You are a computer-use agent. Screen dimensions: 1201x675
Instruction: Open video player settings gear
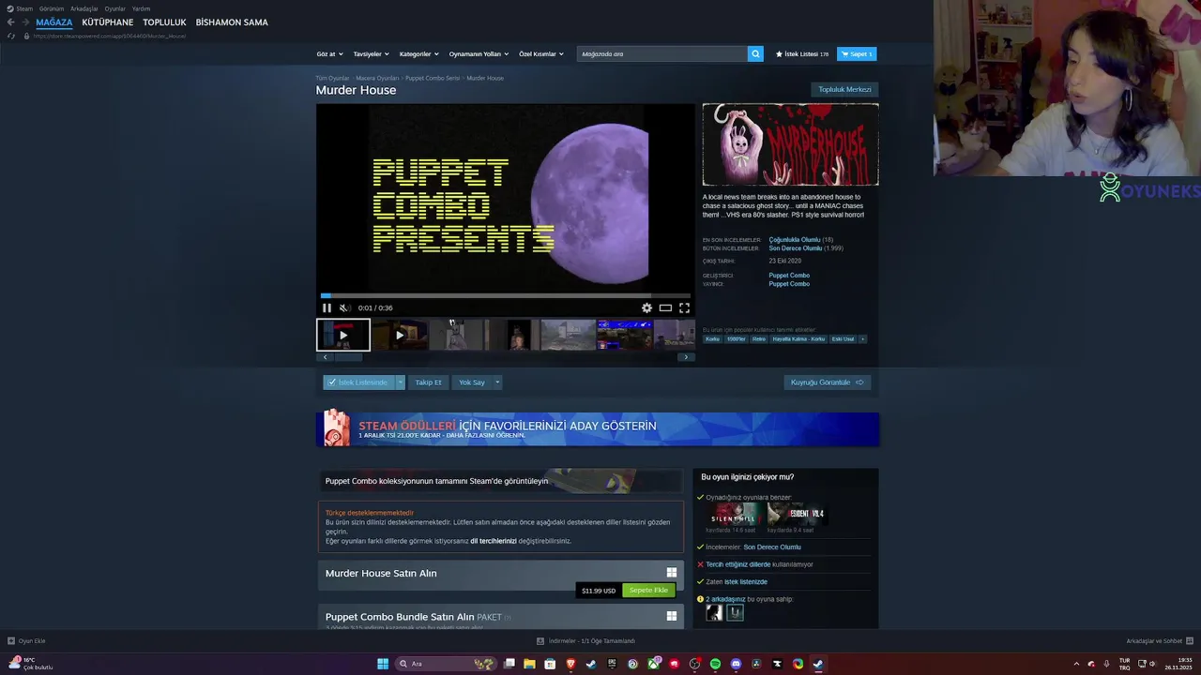coord(646,307)
